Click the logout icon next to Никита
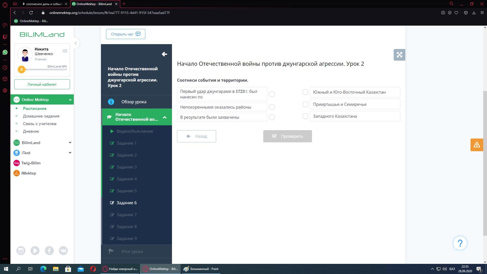Image resolution: width=487 pixels, height=274 pixels. 65,51
